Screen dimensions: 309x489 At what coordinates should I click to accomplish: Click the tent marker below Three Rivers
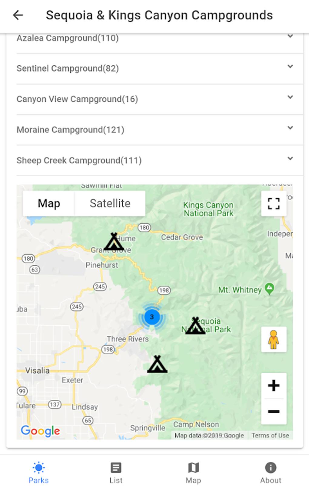coord(157,365)
